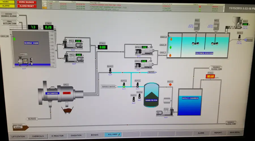The image size is (255, 141).
Task: Click the LT411 level readout
Action: pos(48,27)
